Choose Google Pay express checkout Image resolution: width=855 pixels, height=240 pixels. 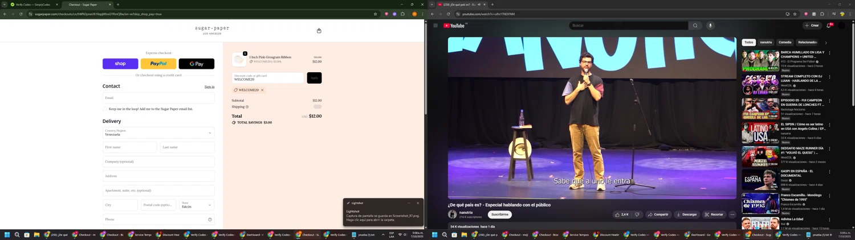pos(197,64)
